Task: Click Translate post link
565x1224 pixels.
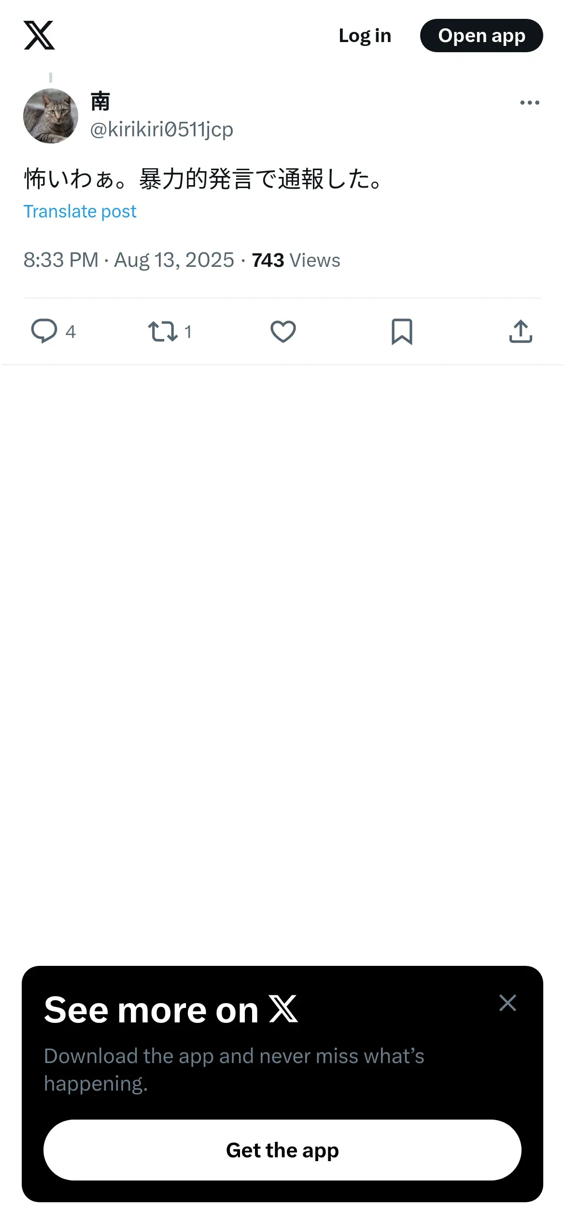Action: tap(80, 212)
